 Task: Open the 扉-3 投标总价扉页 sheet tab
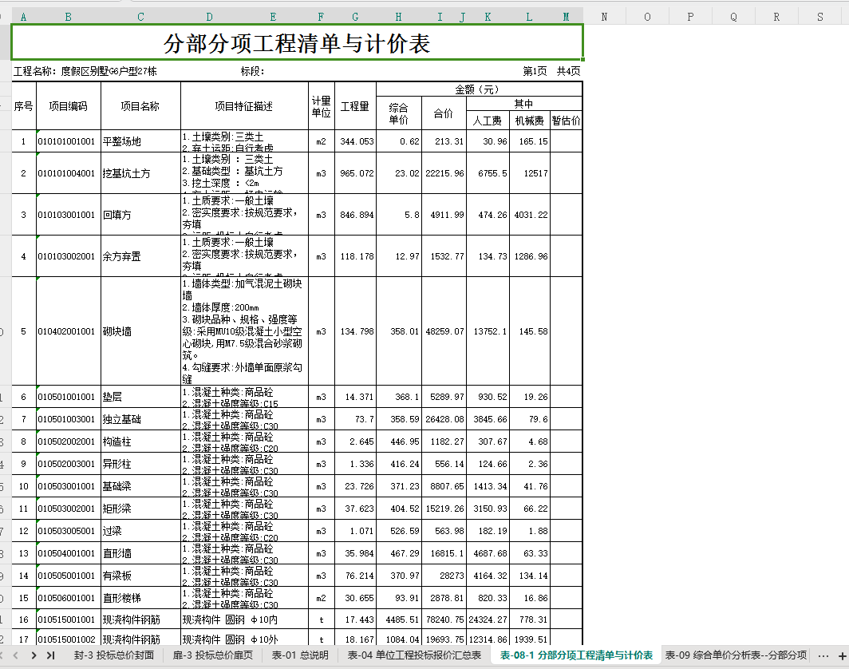[213, 655]
